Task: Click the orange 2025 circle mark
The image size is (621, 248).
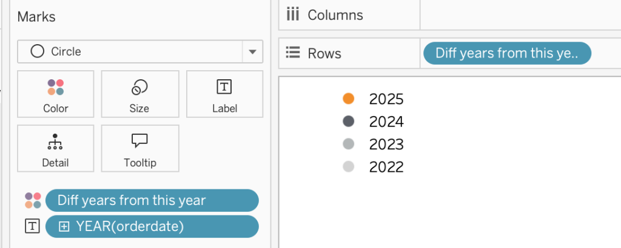Action: 349,99
